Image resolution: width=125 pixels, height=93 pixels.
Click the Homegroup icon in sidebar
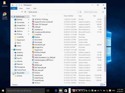pos(15,67)
